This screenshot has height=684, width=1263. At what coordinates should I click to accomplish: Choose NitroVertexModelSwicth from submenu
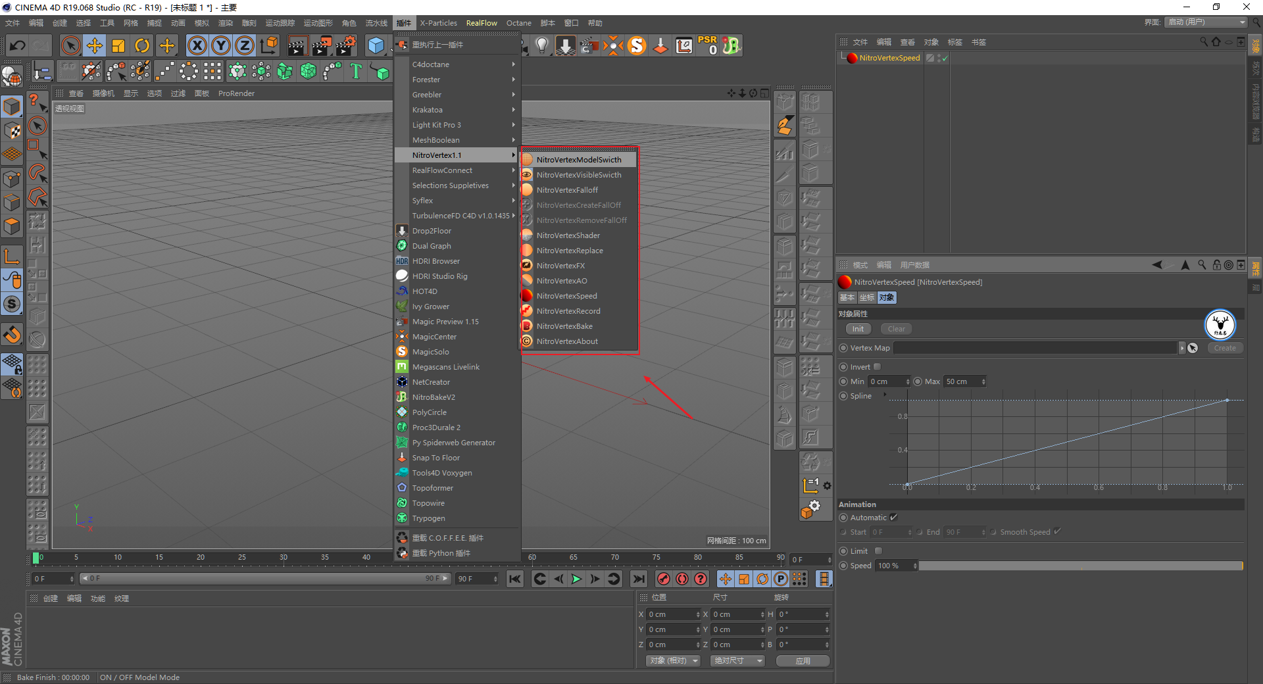579,160
